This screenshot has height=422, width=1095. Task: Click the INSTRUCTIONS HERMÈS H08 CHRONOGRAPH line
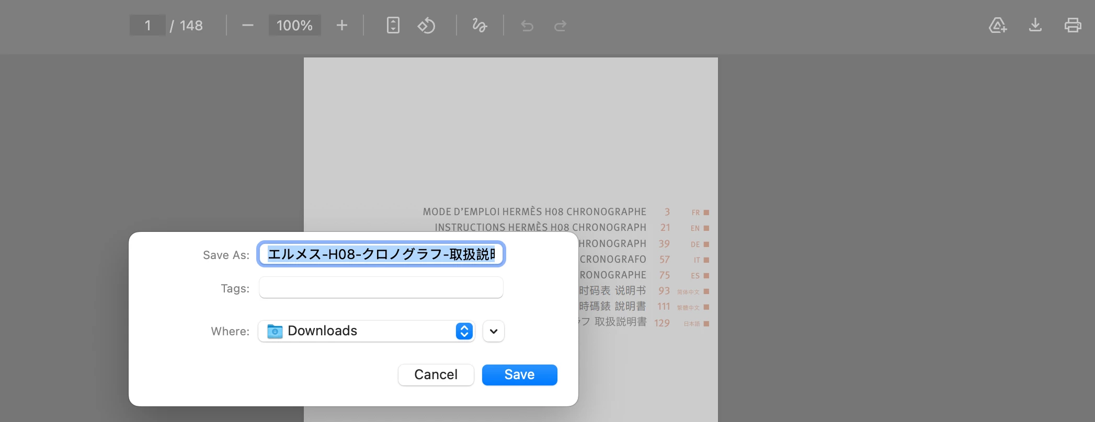click(541, 227)
